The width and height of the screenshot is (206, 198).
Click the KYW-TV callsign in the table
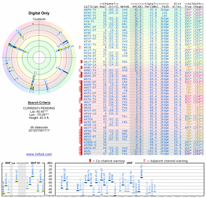point(89,21)
